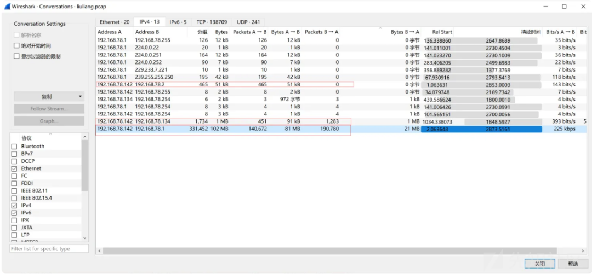Open the IPv6 · 5 tab

click(178, 22)
